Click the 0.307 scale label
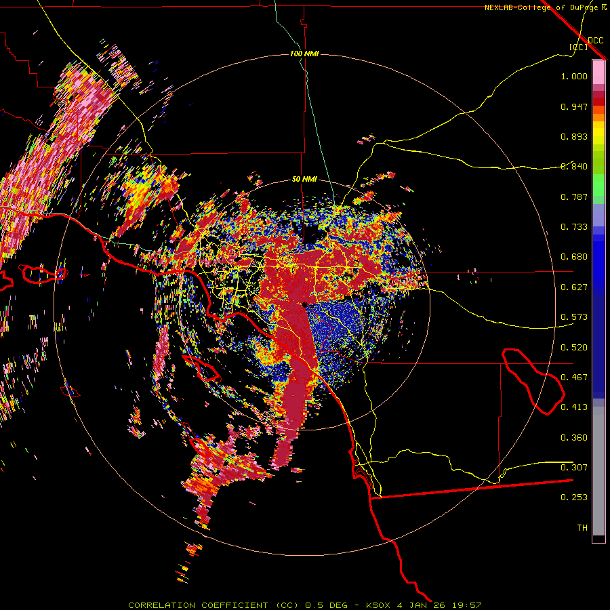The image size is (610, 610). click(x=574, y=468)
